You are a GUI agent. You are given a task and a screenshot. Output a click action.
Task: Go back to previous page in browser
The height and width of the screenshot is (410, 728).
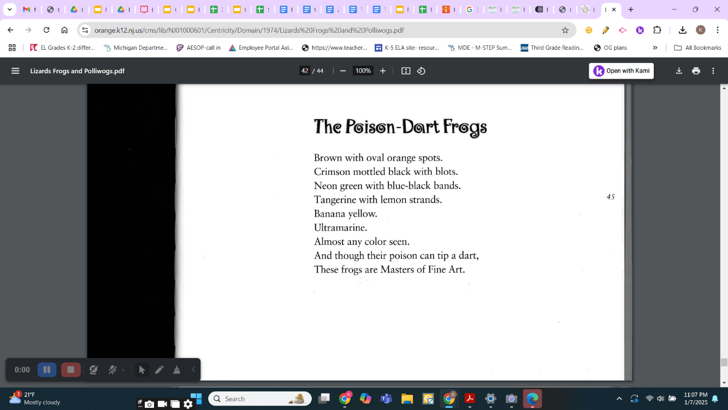pos(10,30)
